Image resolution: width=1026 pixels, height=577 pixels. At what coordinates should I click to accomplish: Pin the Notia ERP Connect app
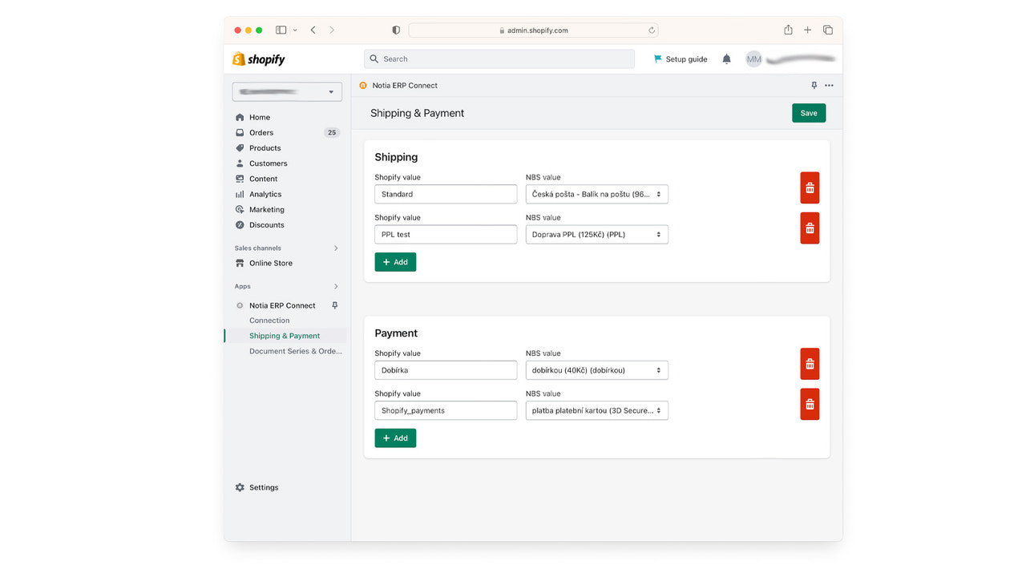(335, 305)
